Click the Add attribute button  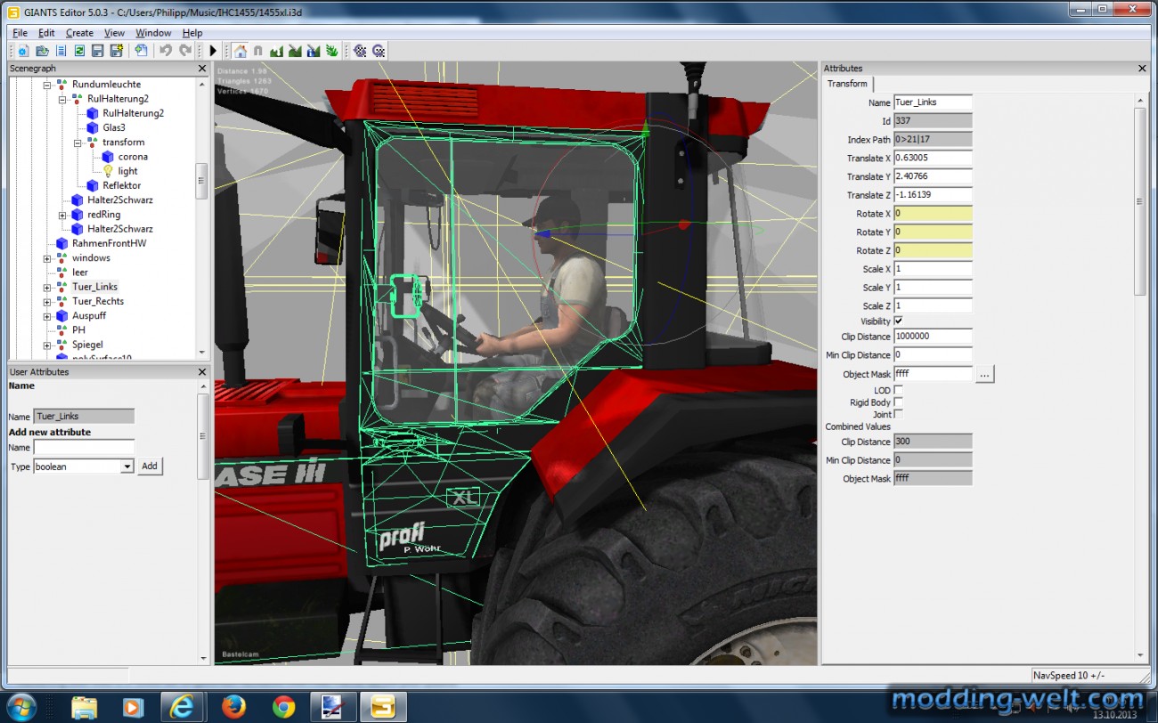pos(150,467)
